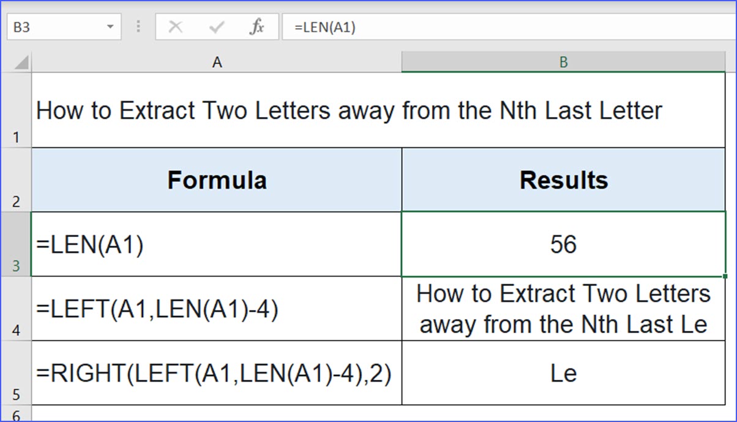Select column A header
This screenshot has width=737, height=422.
pos(217,61)
